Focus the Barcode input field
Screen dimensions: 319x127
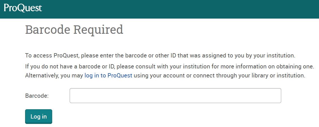(x=175, y=96)
